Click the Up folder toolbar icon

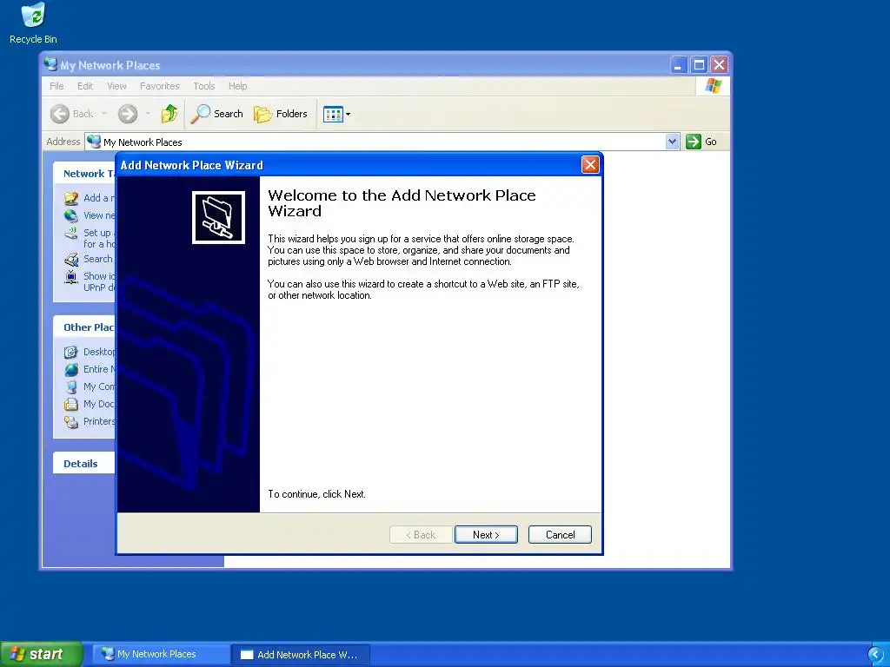(x=169, y=114)
